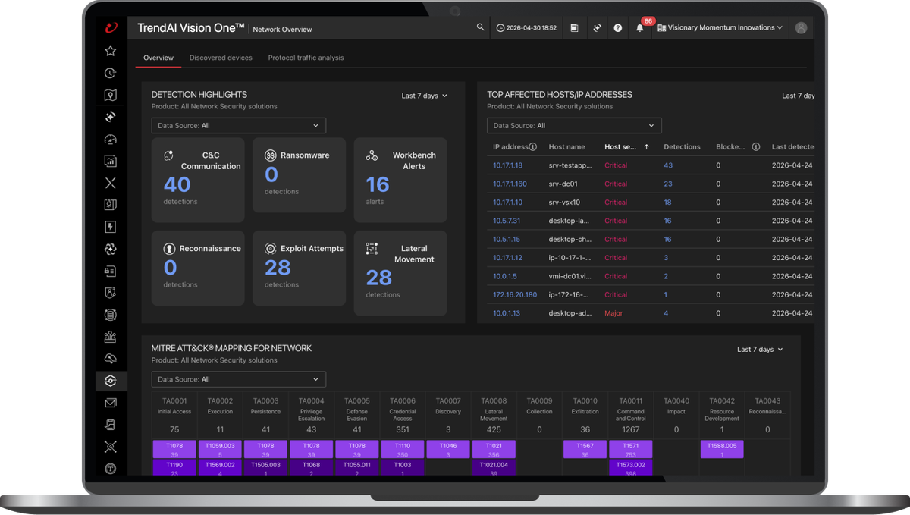The height and width of the screenshot is (515, 910).
Task: Click detections count 43 for srv-testapp
Action: coord(668,165)
